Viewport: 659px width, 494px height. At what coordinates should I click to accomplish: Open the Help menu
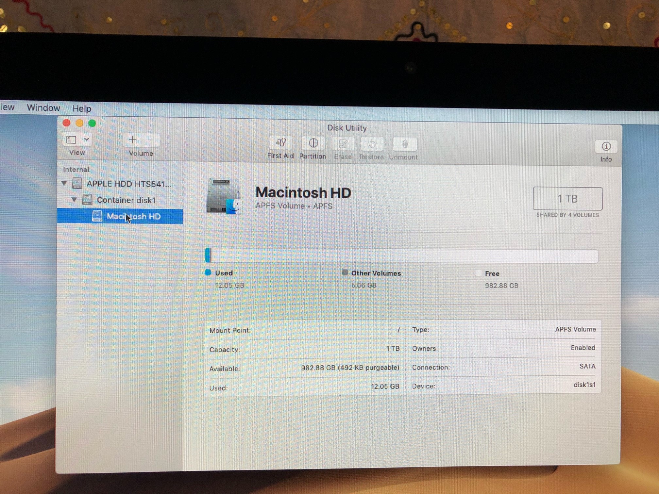click(x=81, y=108)
